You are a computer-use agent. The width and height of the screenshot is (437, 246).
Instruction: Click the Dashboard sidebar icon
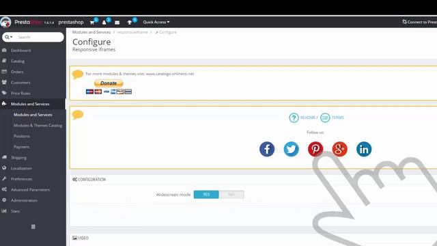tap(4, 50)
